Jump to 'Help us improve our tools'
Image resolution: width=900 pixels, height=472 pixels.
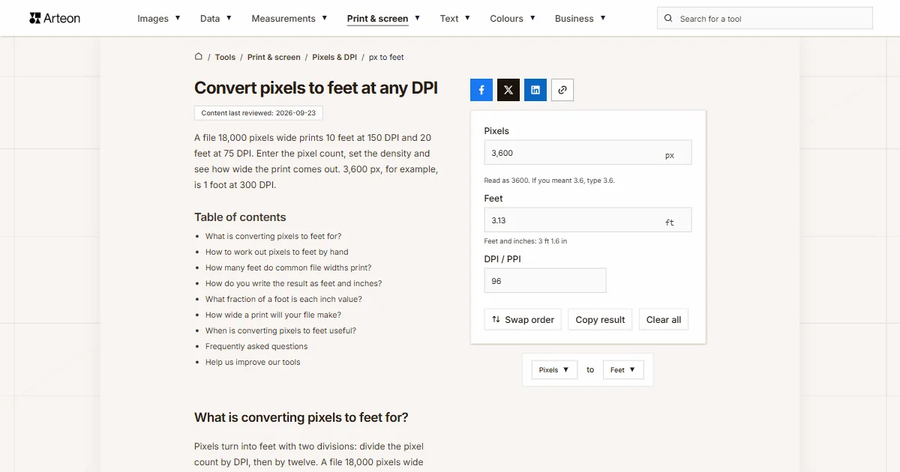[253, 362]
